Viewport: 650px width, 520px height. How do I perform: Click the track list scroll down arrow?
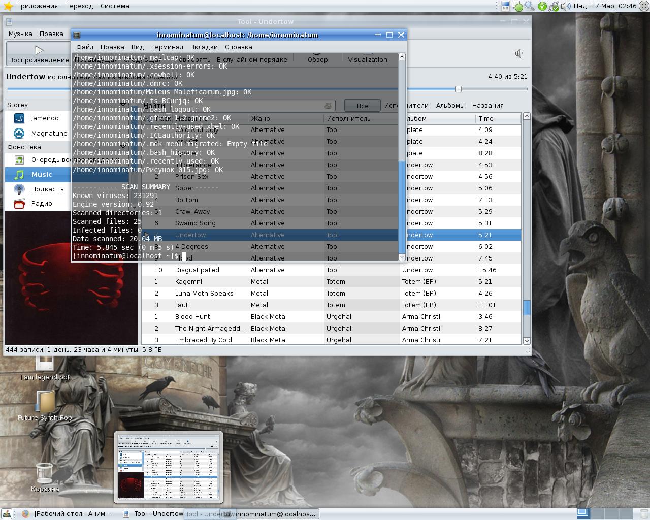point(527,341)
